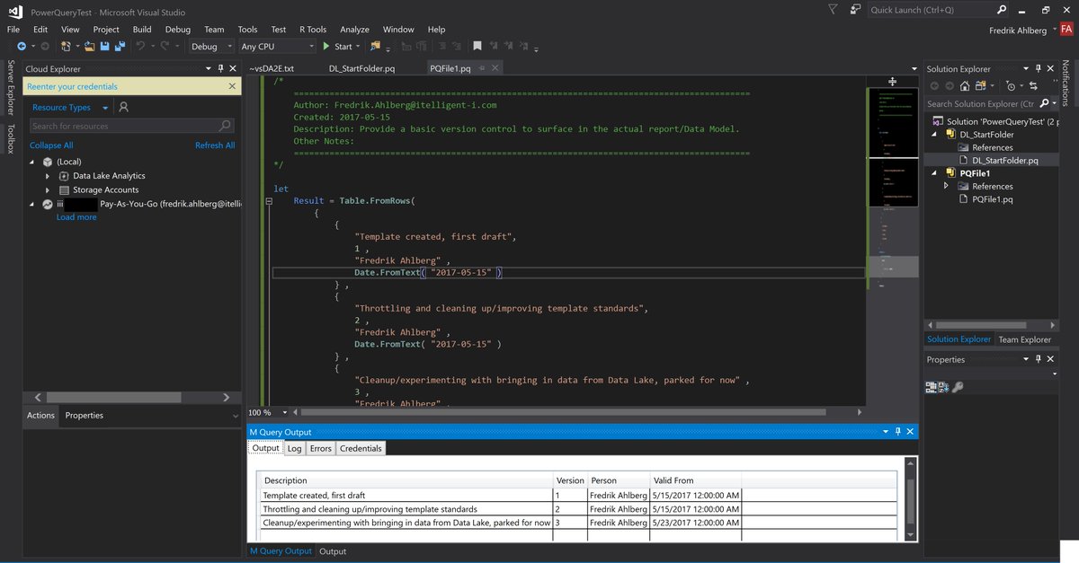
Task: Expand the Data Lake Analytics node
Action: [48, 176]
